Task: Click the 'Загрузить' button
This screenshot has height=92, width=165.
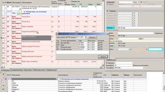Action: click(x=92, y=37)
